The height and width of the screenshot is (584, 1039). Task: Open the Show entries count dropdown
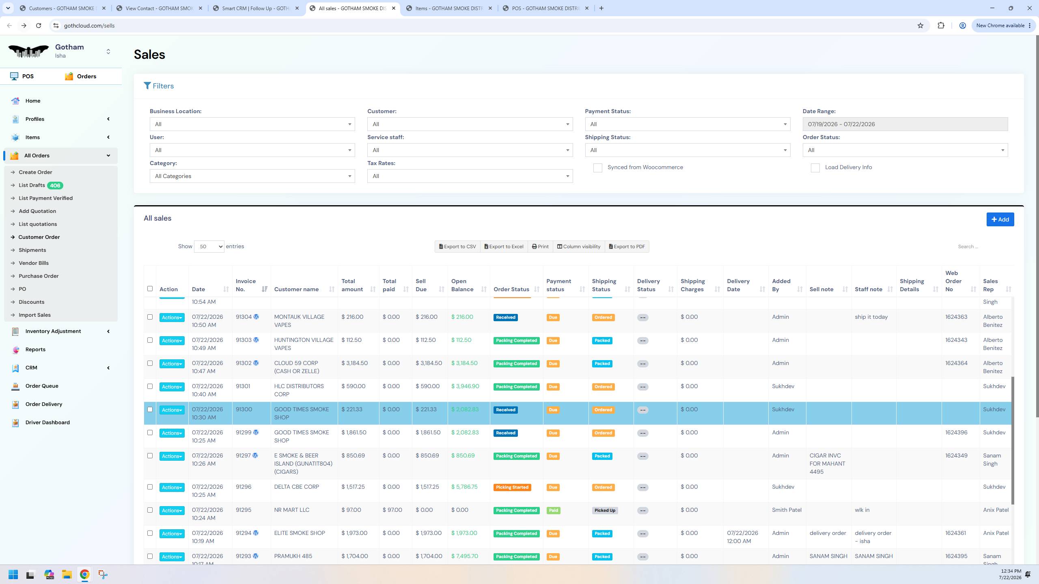pos(209,247)
